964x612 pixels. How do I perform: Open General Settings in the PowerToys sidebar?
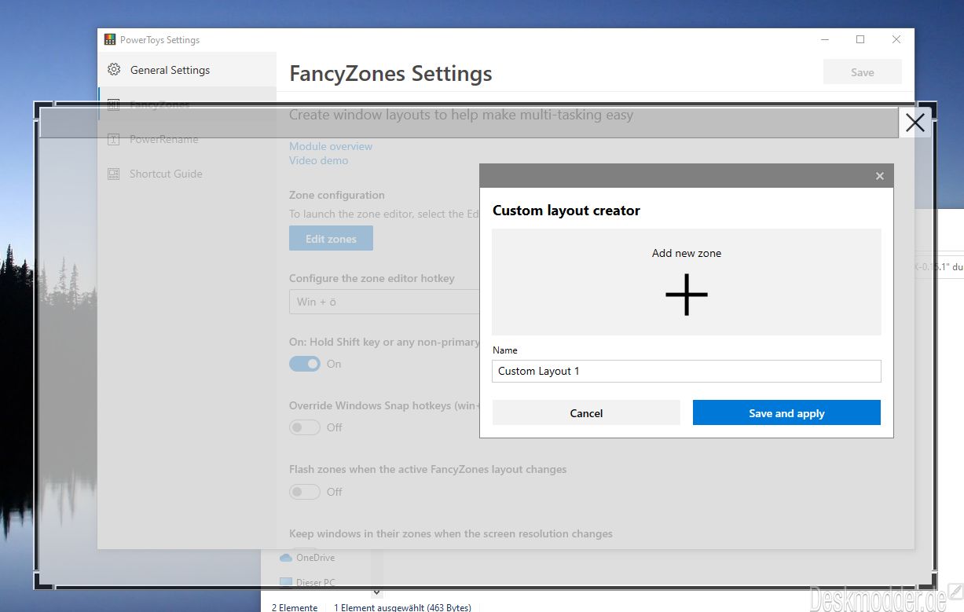(x=187, y=70)
